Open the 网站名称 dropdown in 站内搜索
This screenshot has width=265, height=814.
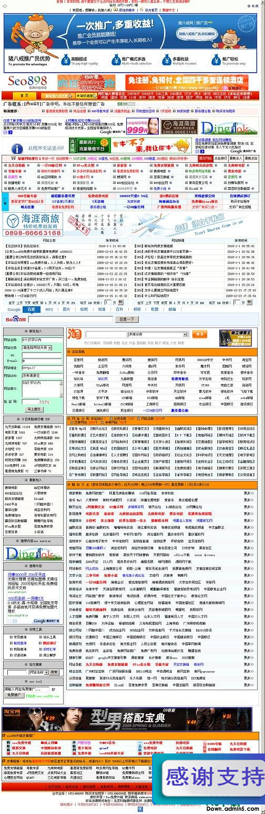point(38,672)
